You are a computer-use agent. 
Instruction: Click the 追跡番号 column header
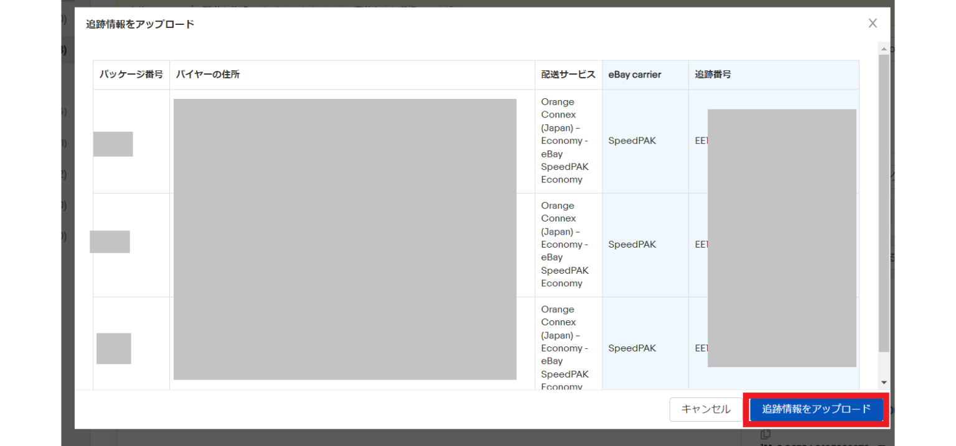click(713, 75)
